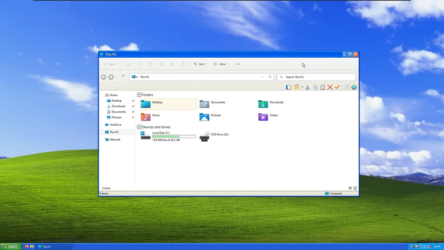
Task: Toggle the navigation pane icon in classic toolbar
Action: 288,87
